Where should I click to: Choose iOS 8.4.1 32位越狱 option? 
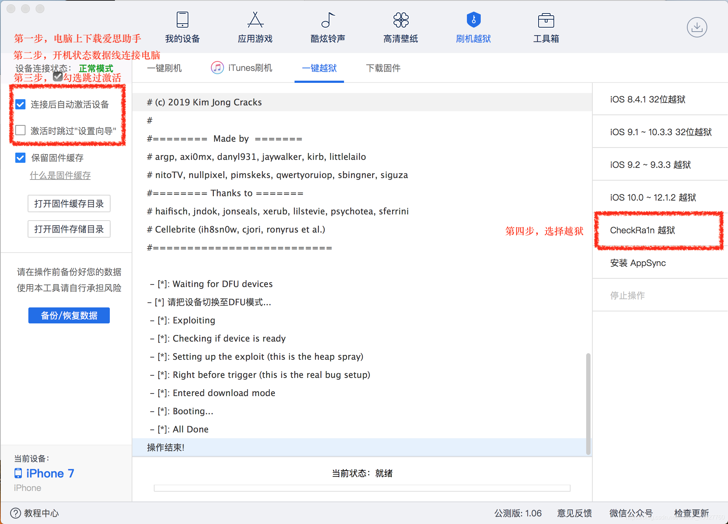[x=660, y=99]
